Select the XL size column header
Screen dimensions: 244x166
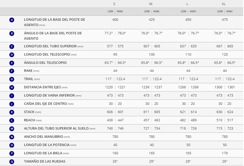click(224, 4)
